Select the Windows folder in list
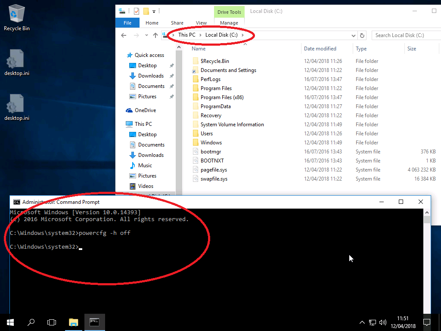This screenshot has width=441, height=331. (x=211, y=143)
